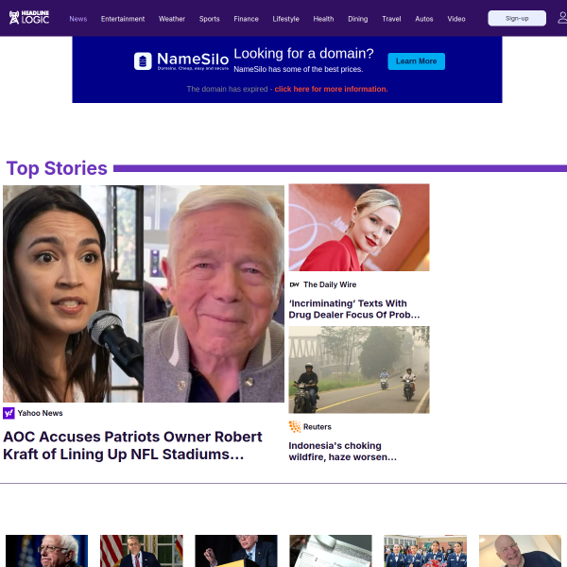Open the user account profile icon
The image size is (567, 567).
click(562, 18)
